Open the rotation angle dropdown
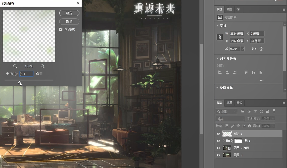The image size is (287, 168). (x=243, y=49)
